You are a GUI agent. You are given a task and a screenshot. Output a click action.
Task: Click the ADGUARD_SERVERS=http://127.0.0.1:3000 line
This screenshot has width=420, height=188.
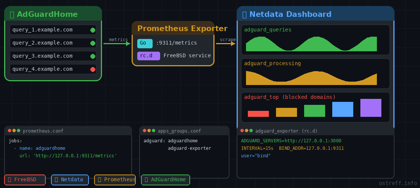[291, 141]
